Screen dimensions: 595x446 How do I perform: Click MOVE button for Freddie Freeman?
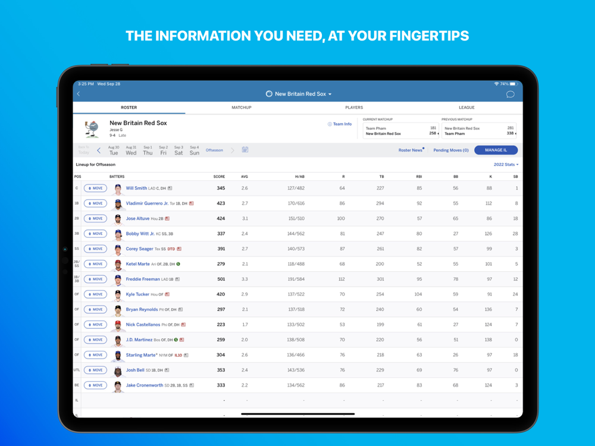(x=96, y=279)
